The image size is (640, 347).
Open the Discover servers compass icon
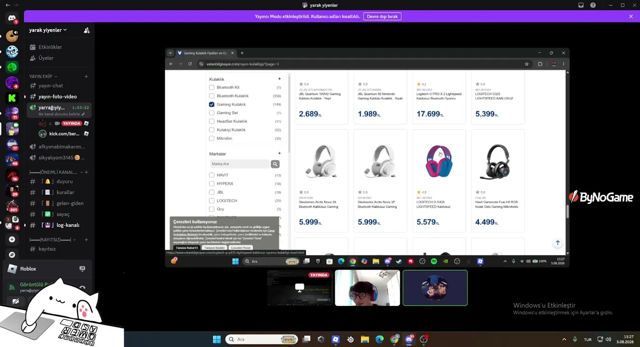[x=12, y=255]
